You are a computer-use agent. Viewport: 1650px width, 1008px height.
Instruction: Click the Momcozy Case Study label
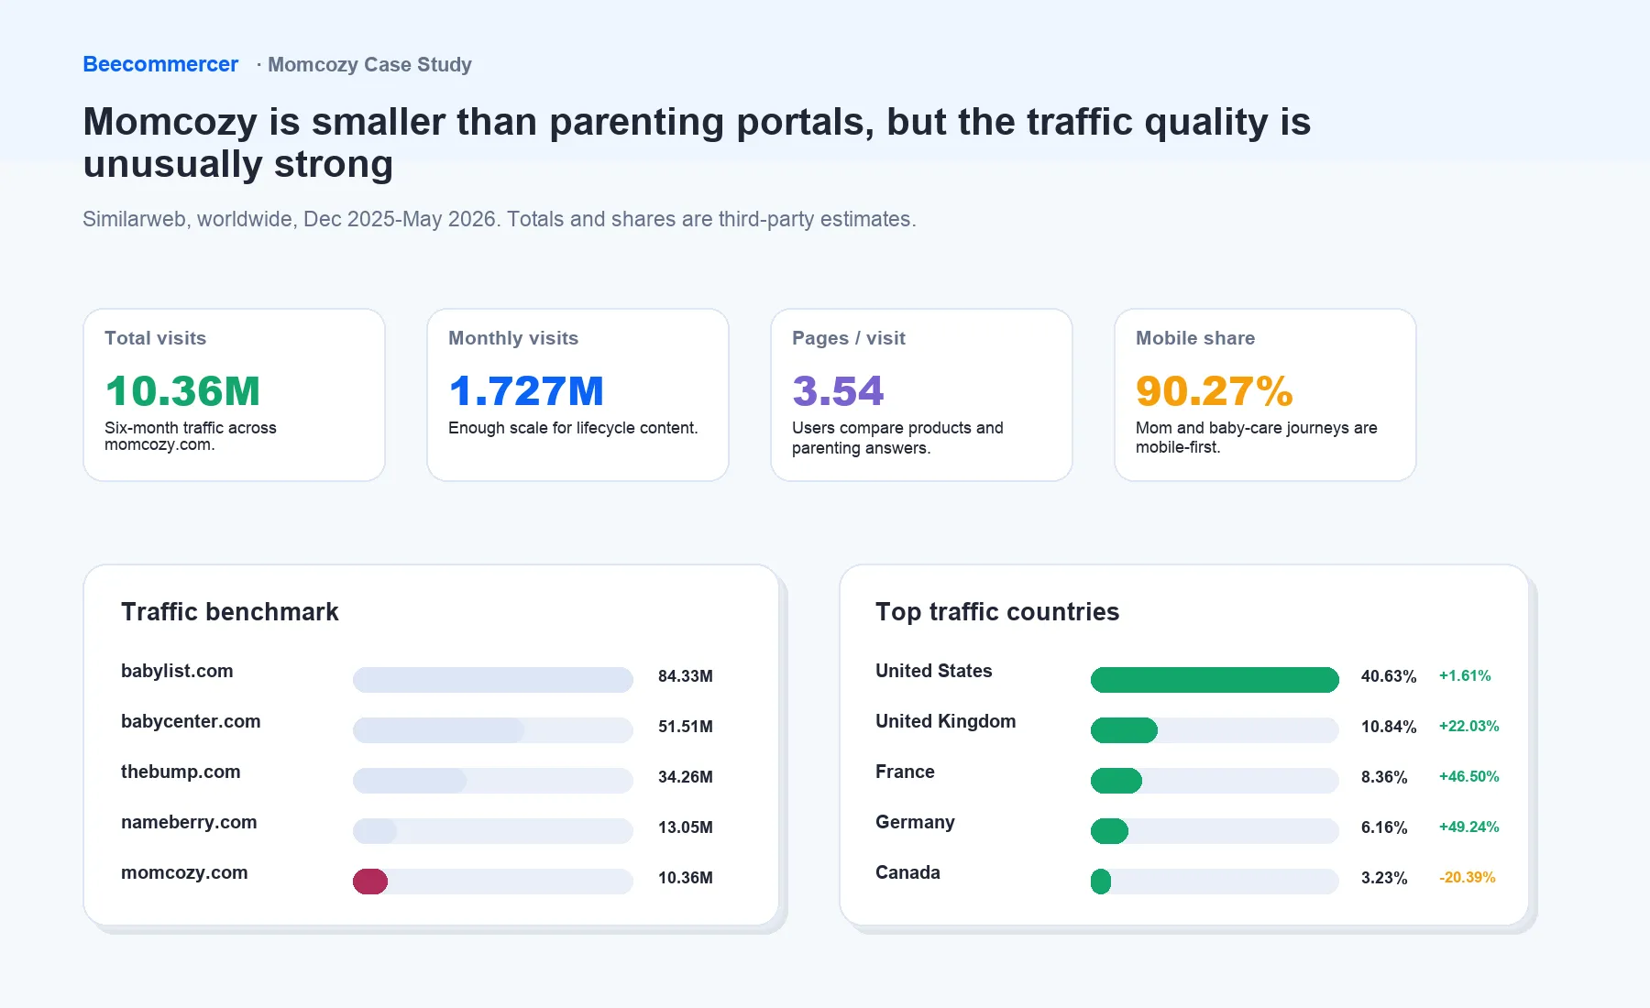(369, 64)
